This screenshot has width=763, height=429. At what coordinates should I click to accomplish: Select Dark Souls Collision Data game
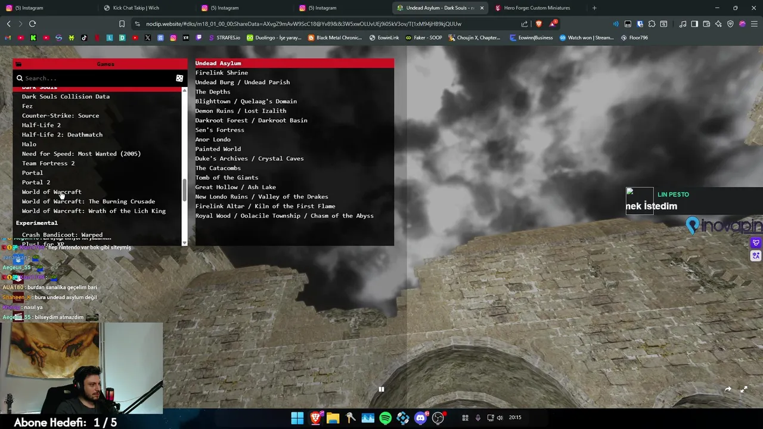(x=66, y=97)
